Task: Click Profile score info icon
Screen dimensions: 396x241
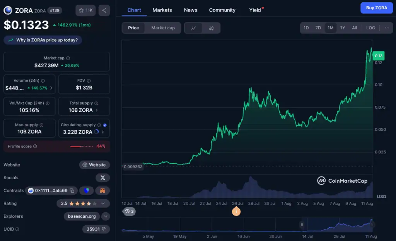Action: [35, 146]
